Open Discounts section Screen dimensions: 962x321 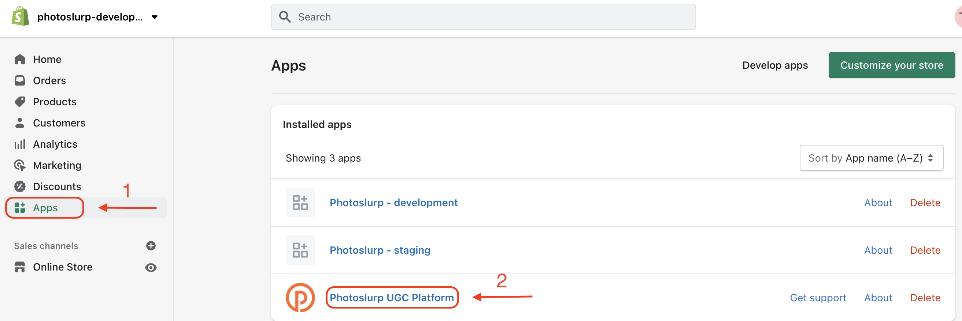[x=57, y=186]
